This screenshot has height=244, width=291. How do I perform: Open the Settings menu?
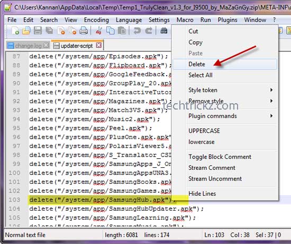click(x=159, y=20)
